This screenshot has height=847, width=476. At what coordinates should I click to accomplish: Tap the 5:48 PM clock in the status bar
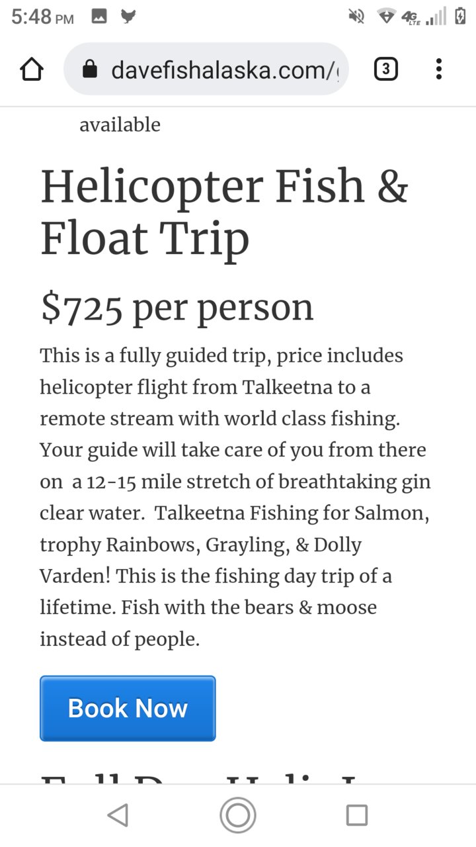(x=42, y=17)
